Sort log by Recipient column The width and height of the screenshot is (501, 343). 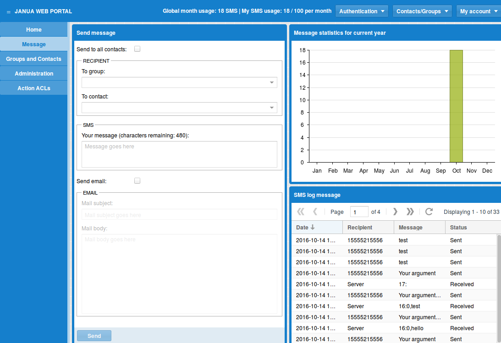pyautogui.click(x=368, y=228)
